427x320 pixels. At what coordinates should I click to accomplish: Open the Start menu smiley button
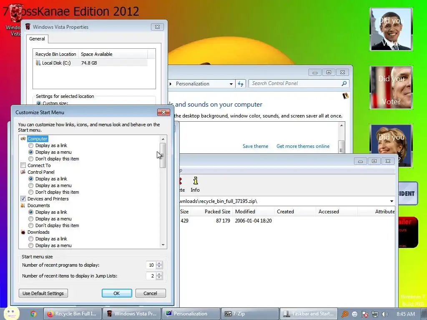[11, 313]
